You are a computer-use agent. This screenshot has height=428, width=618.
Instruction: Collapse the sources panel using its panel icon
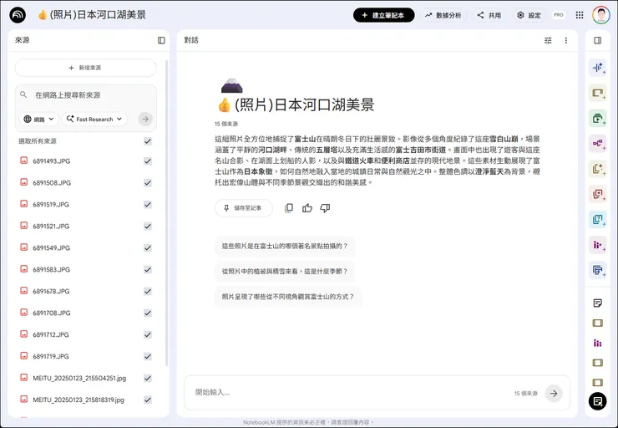coord(161,40)
